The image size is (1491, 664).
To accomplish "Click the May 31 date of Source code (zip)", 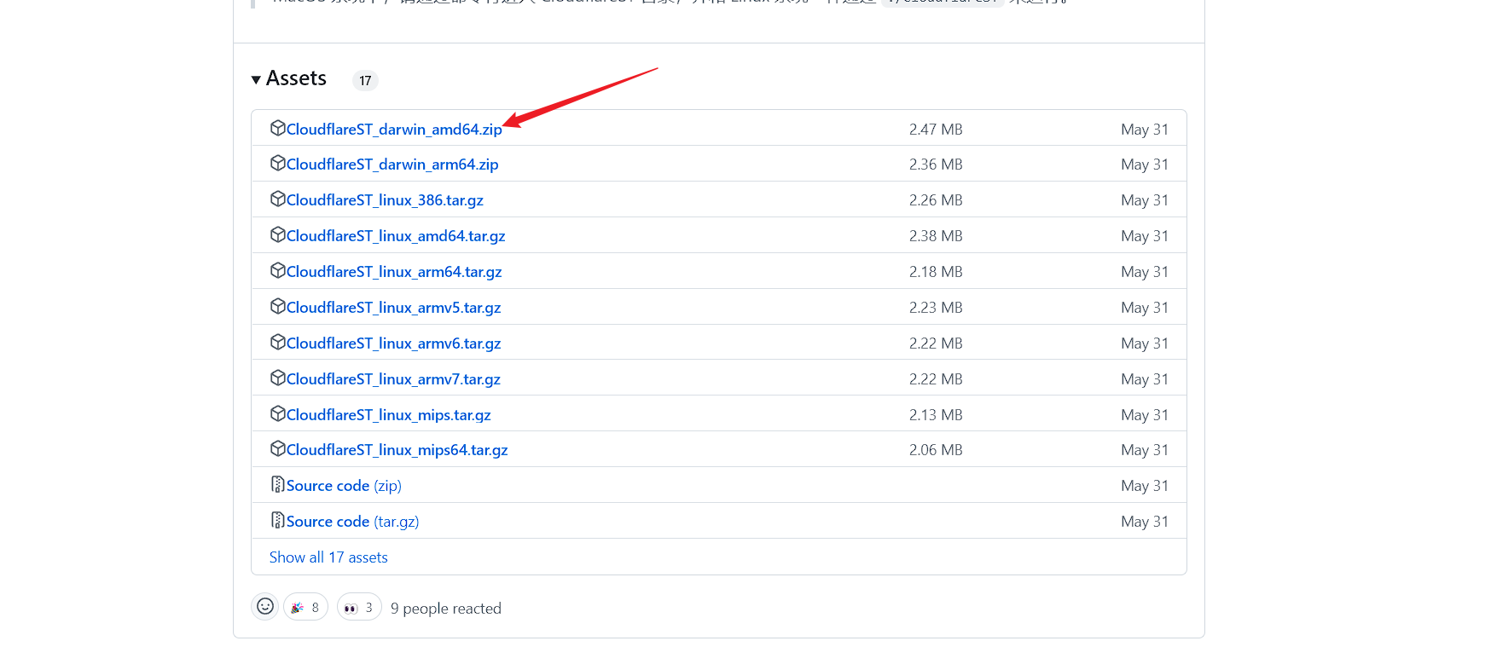I will pyautogui.click(x=1145, y=486).
